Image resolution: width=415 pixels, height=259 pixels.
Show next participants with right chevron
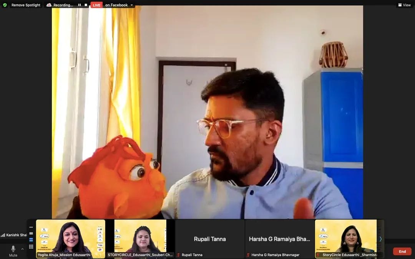coord(380,239)
